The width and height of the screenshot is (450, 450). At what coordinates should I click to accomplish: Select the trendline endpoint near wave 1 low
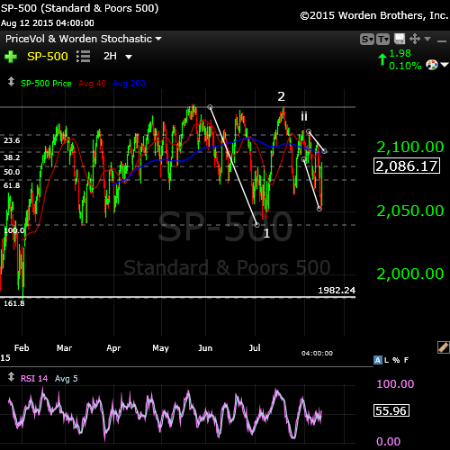(257, 225)
